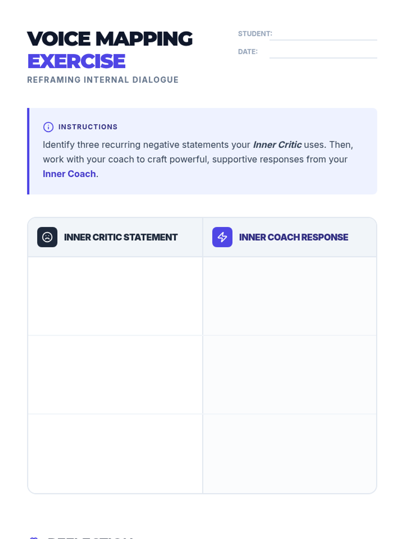This screenshot has height=539, width=404.
Task: Click the Voice Mapping title text
Action: click(110, 39)
